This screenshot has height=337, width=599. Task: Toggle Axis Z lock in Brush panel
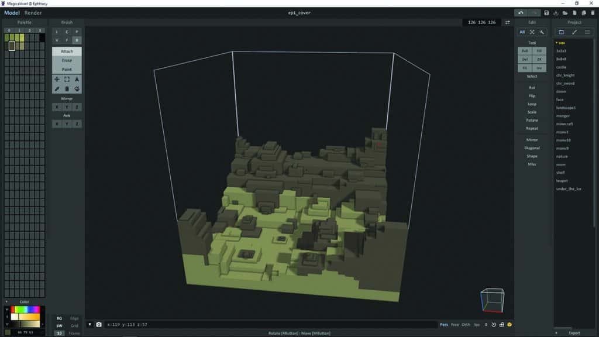77,124
